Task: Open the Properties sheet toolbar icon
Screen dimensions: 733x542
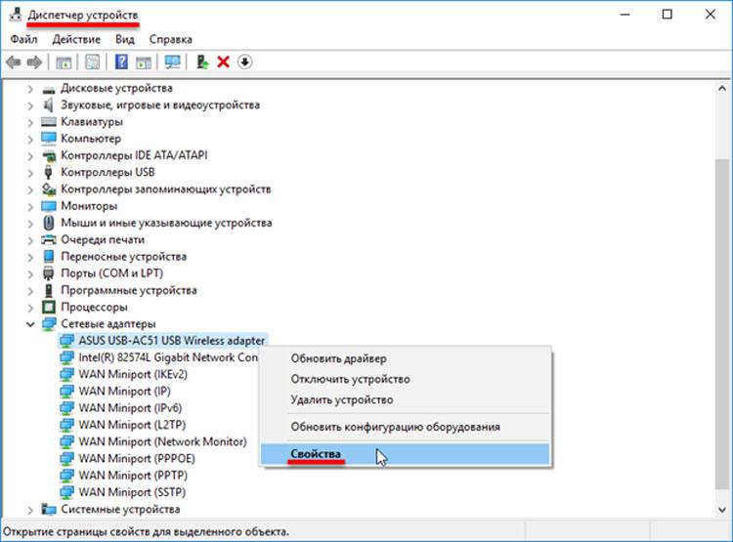Action: click(x=92, y=62)
